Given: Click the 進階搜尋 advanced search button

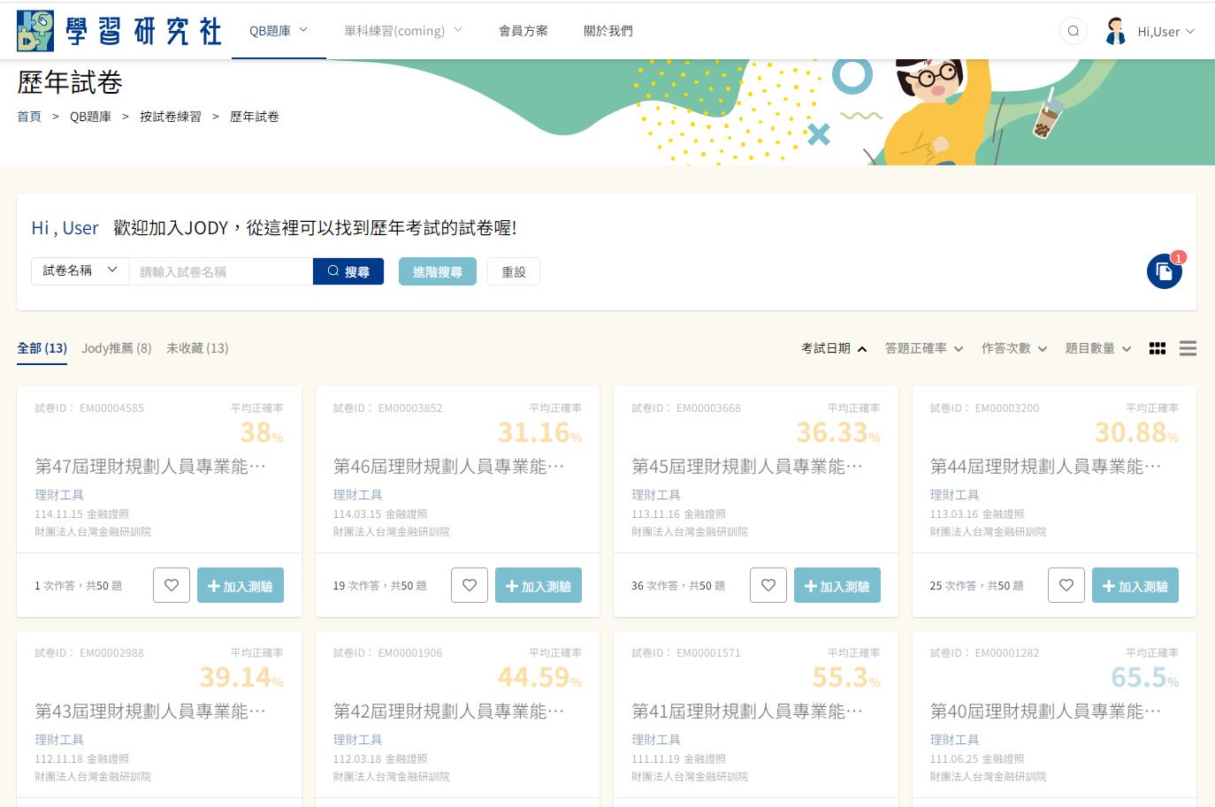Looking at the screenshot, I should 438,271.
